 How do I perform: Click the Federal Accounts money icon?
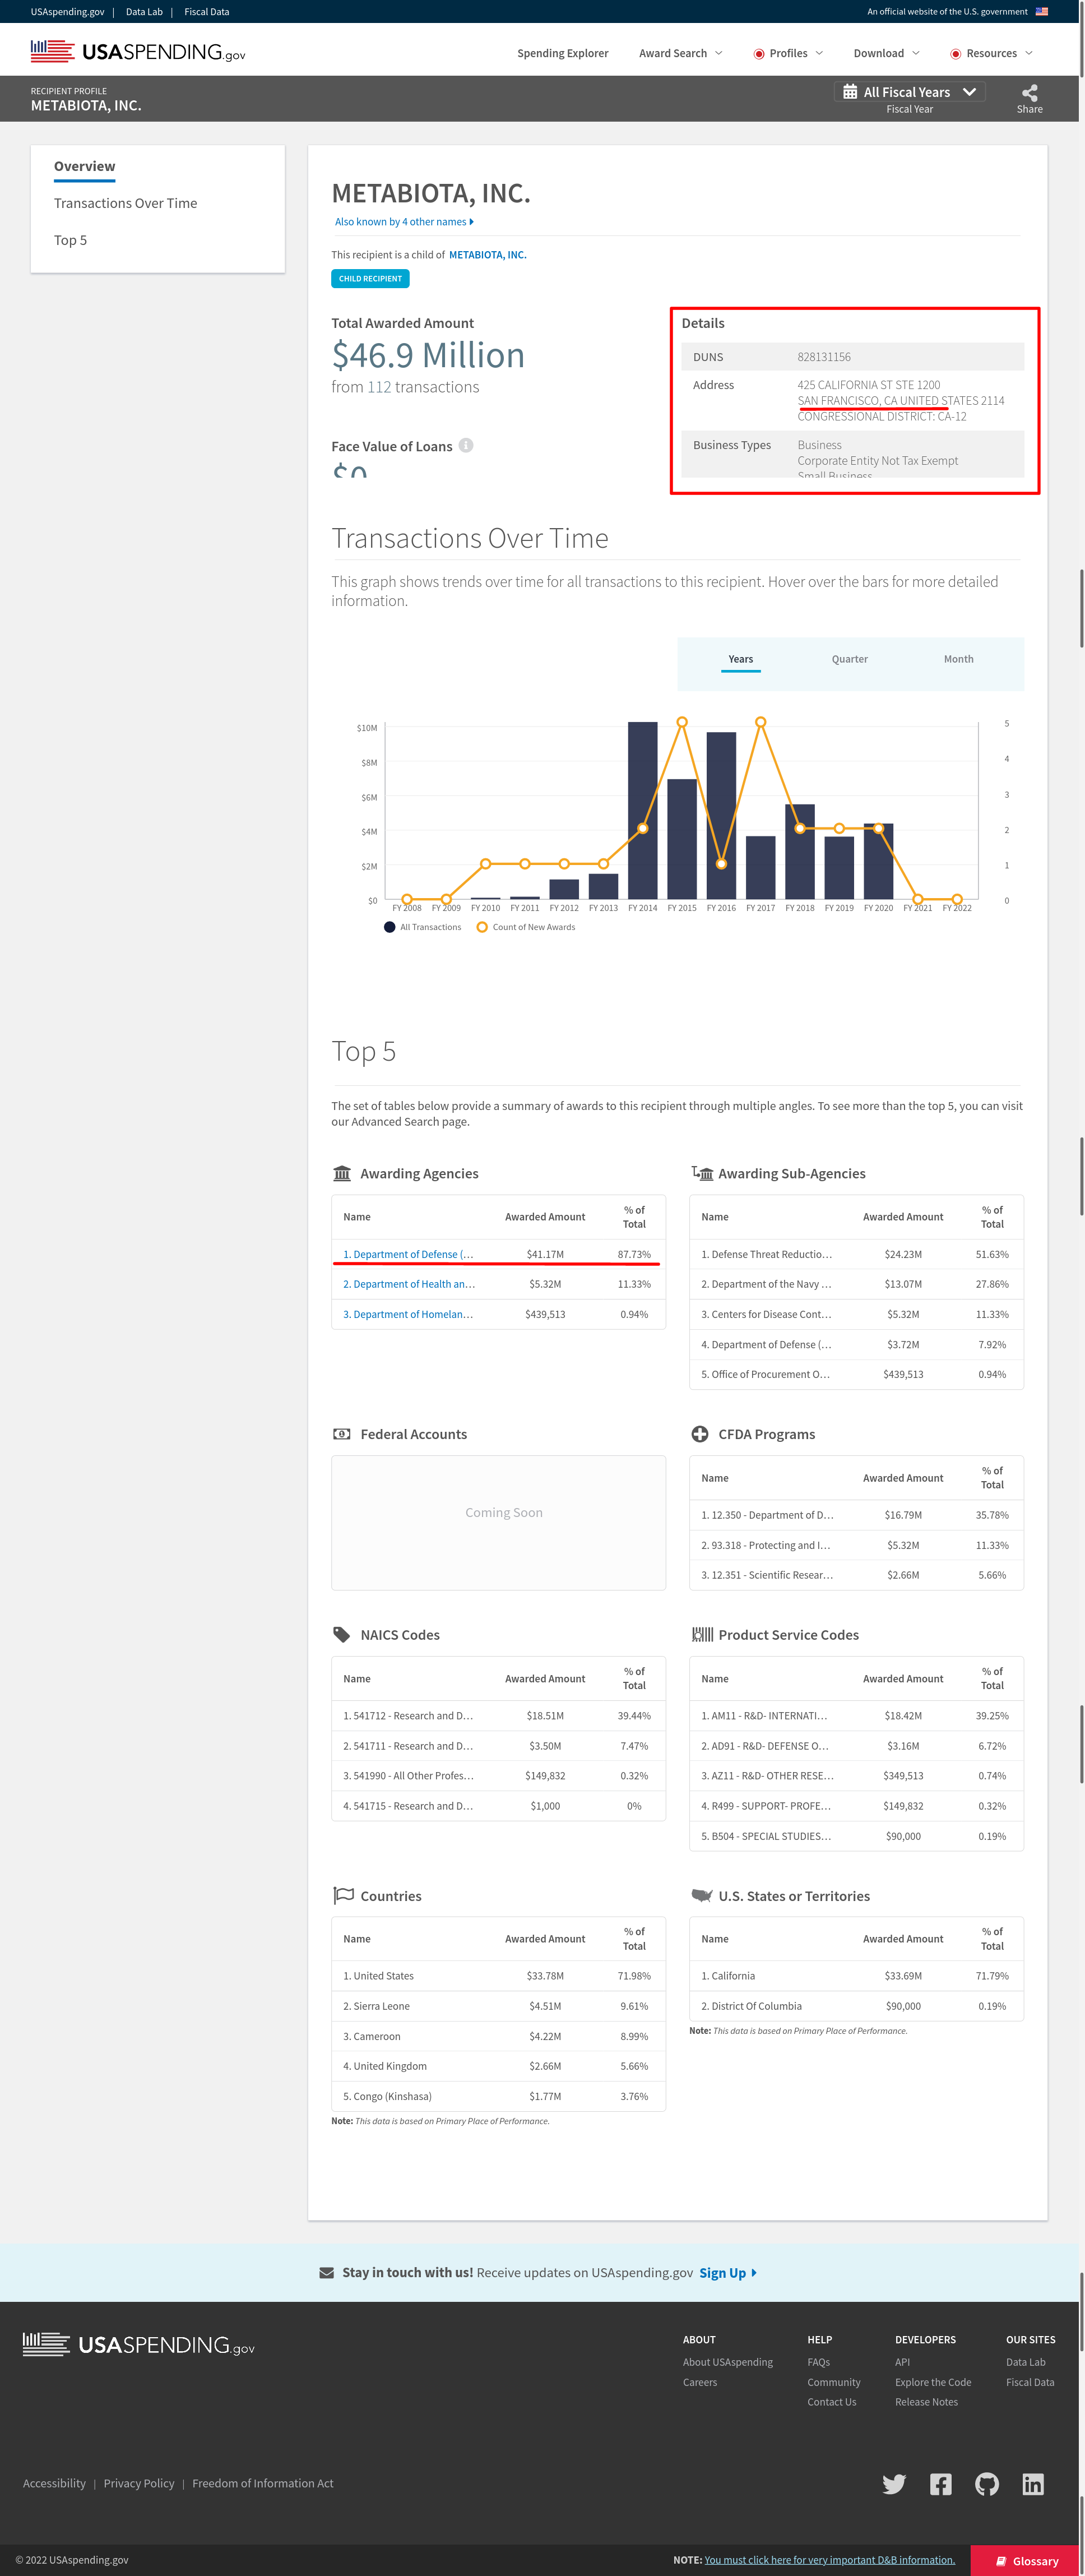342,1434
